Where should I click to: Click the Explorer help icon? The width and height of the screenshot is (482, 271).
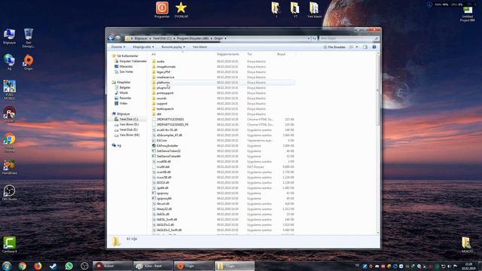(x=374, y=47)
